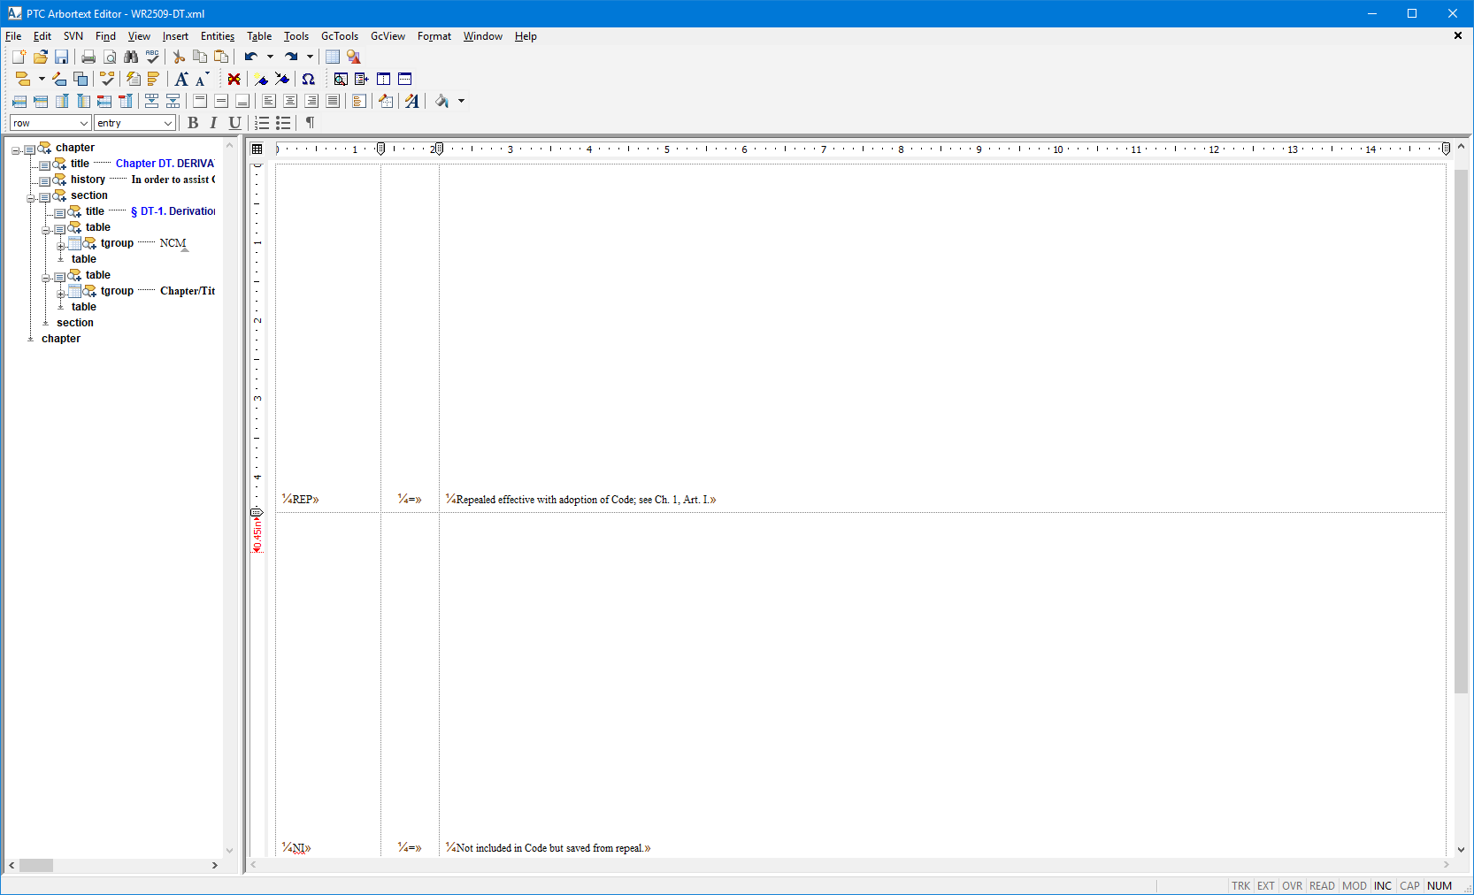Toggle Italic formatting
Viewport: 1474px width, 895px height.
click(x=213, y=123)
